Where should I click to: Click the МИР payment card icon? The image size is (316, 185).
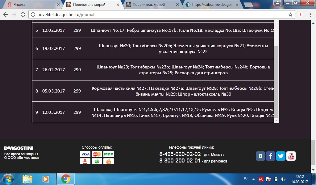(108, 154)
